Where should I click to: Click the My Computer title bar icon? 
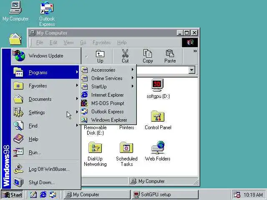point(33,32)
